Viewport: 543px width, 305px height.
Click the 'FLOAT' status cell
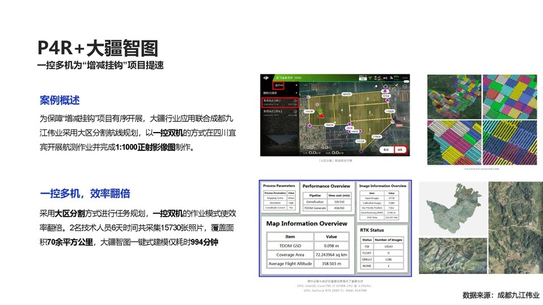[x=367, y=253]
